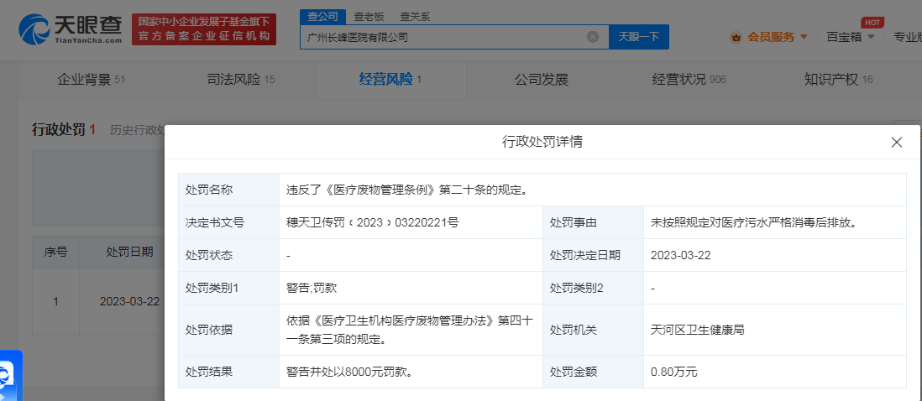Expand the 百宝箱 dropdown menu

pyautogui.click(x=851, y=37)
